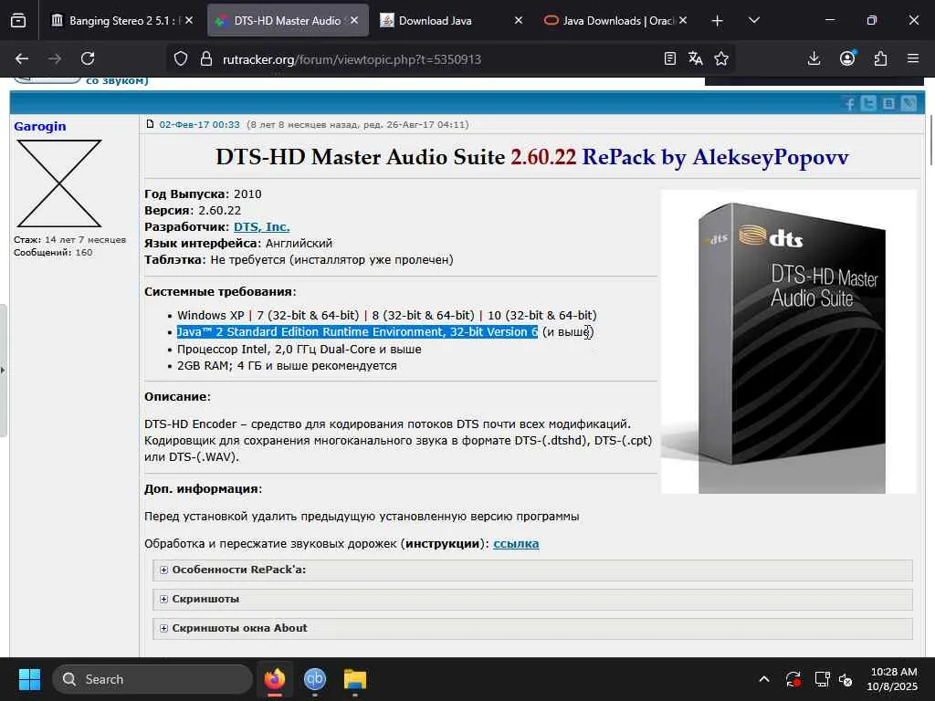
Task: Share post on Twitter icon
Action: coord(869,104)
